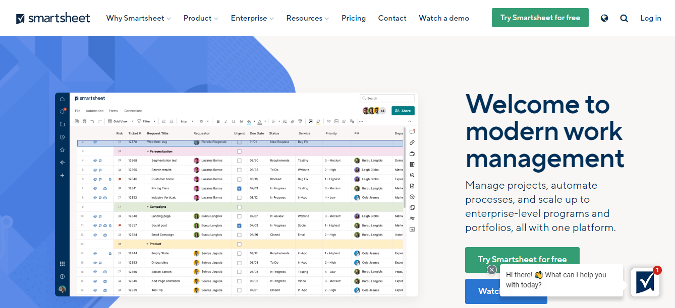Open the Forms menu in sheet
Screen dimensions: 675x308
pyautogui.click(x=114, y=111)
